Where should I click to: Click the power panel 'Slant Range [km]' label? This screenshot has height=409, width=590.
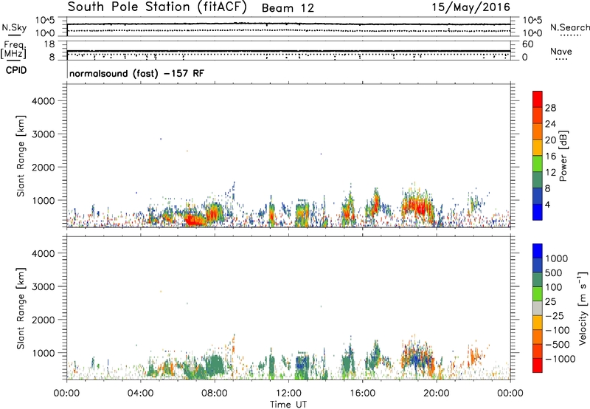point(21,156)
